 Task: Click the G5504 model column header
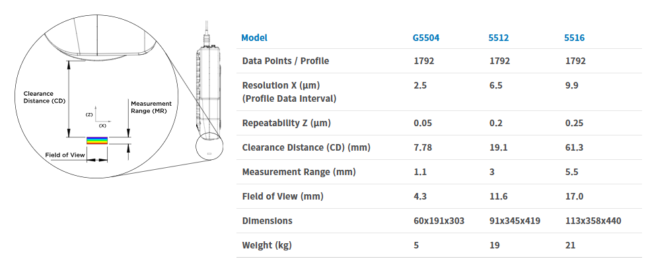pyautogui.click(x=426, y=38)
